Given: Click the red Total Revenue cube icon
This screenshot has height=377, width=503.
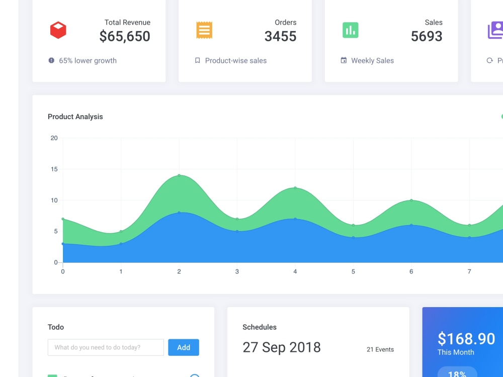Looking at the screenshot, I should click(58, 30).
